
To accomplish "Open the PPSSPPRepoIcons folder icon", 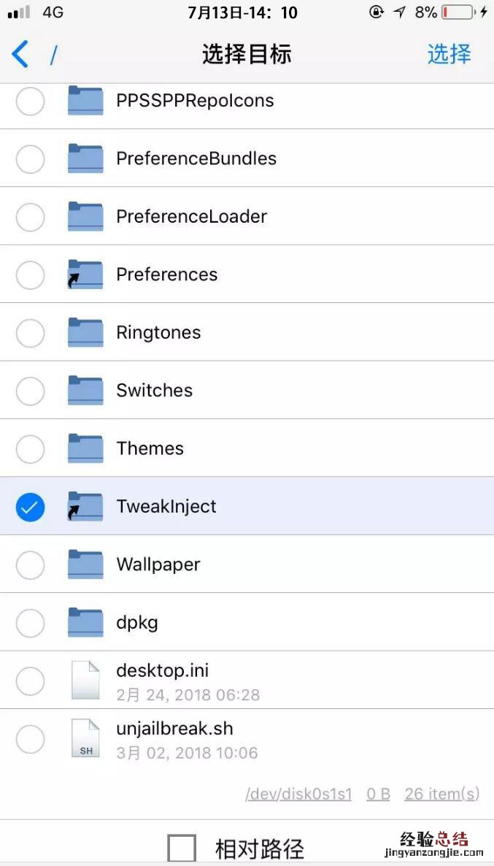I will pyautogui.click(x=85, y=101).
